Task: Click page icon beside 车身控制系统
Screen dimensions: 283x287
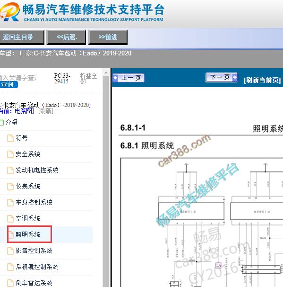Action: (10, 203)
